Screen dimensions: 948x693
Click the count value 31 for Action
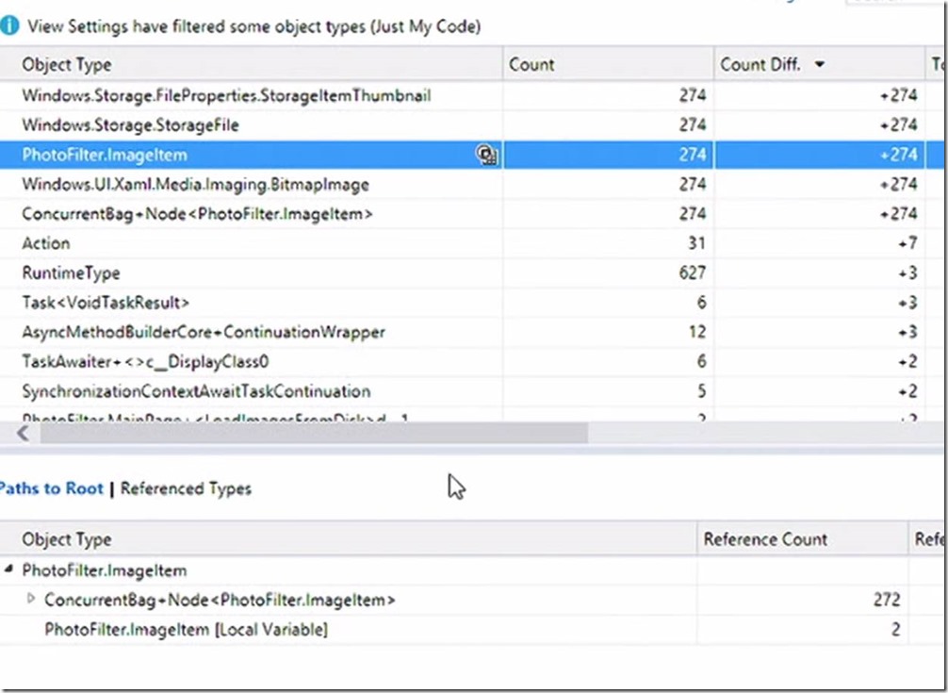coord(696,243)
